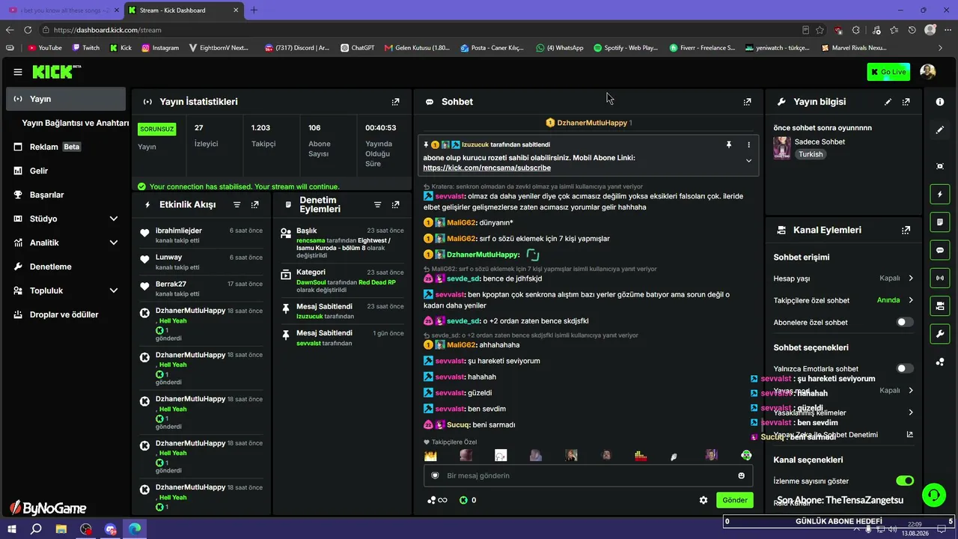This screenshot has height=539, width=958.
Task: Open the kick.com/rencsama/subscribe link
Action: coord(486,168)
